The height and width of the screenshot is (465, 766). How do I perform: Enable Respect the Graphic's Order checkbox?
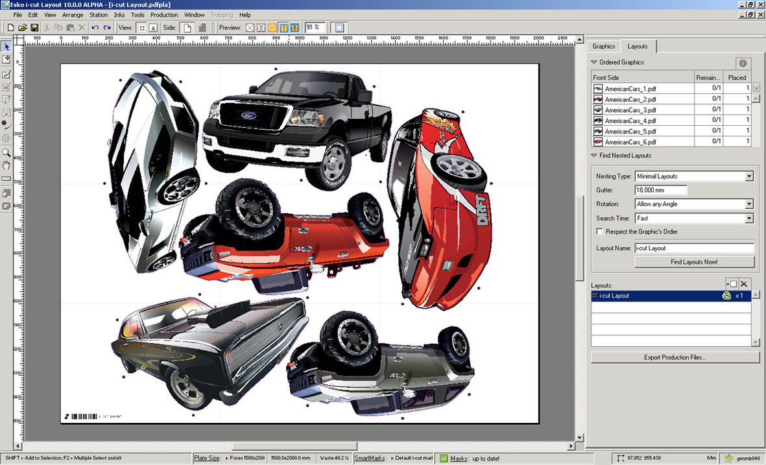click(599, 232)
